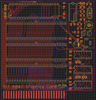Click the 'KIT 6847 Graphics Card' silkscreen text
This screenshot has height=100, width=96.
coord(30,87)
